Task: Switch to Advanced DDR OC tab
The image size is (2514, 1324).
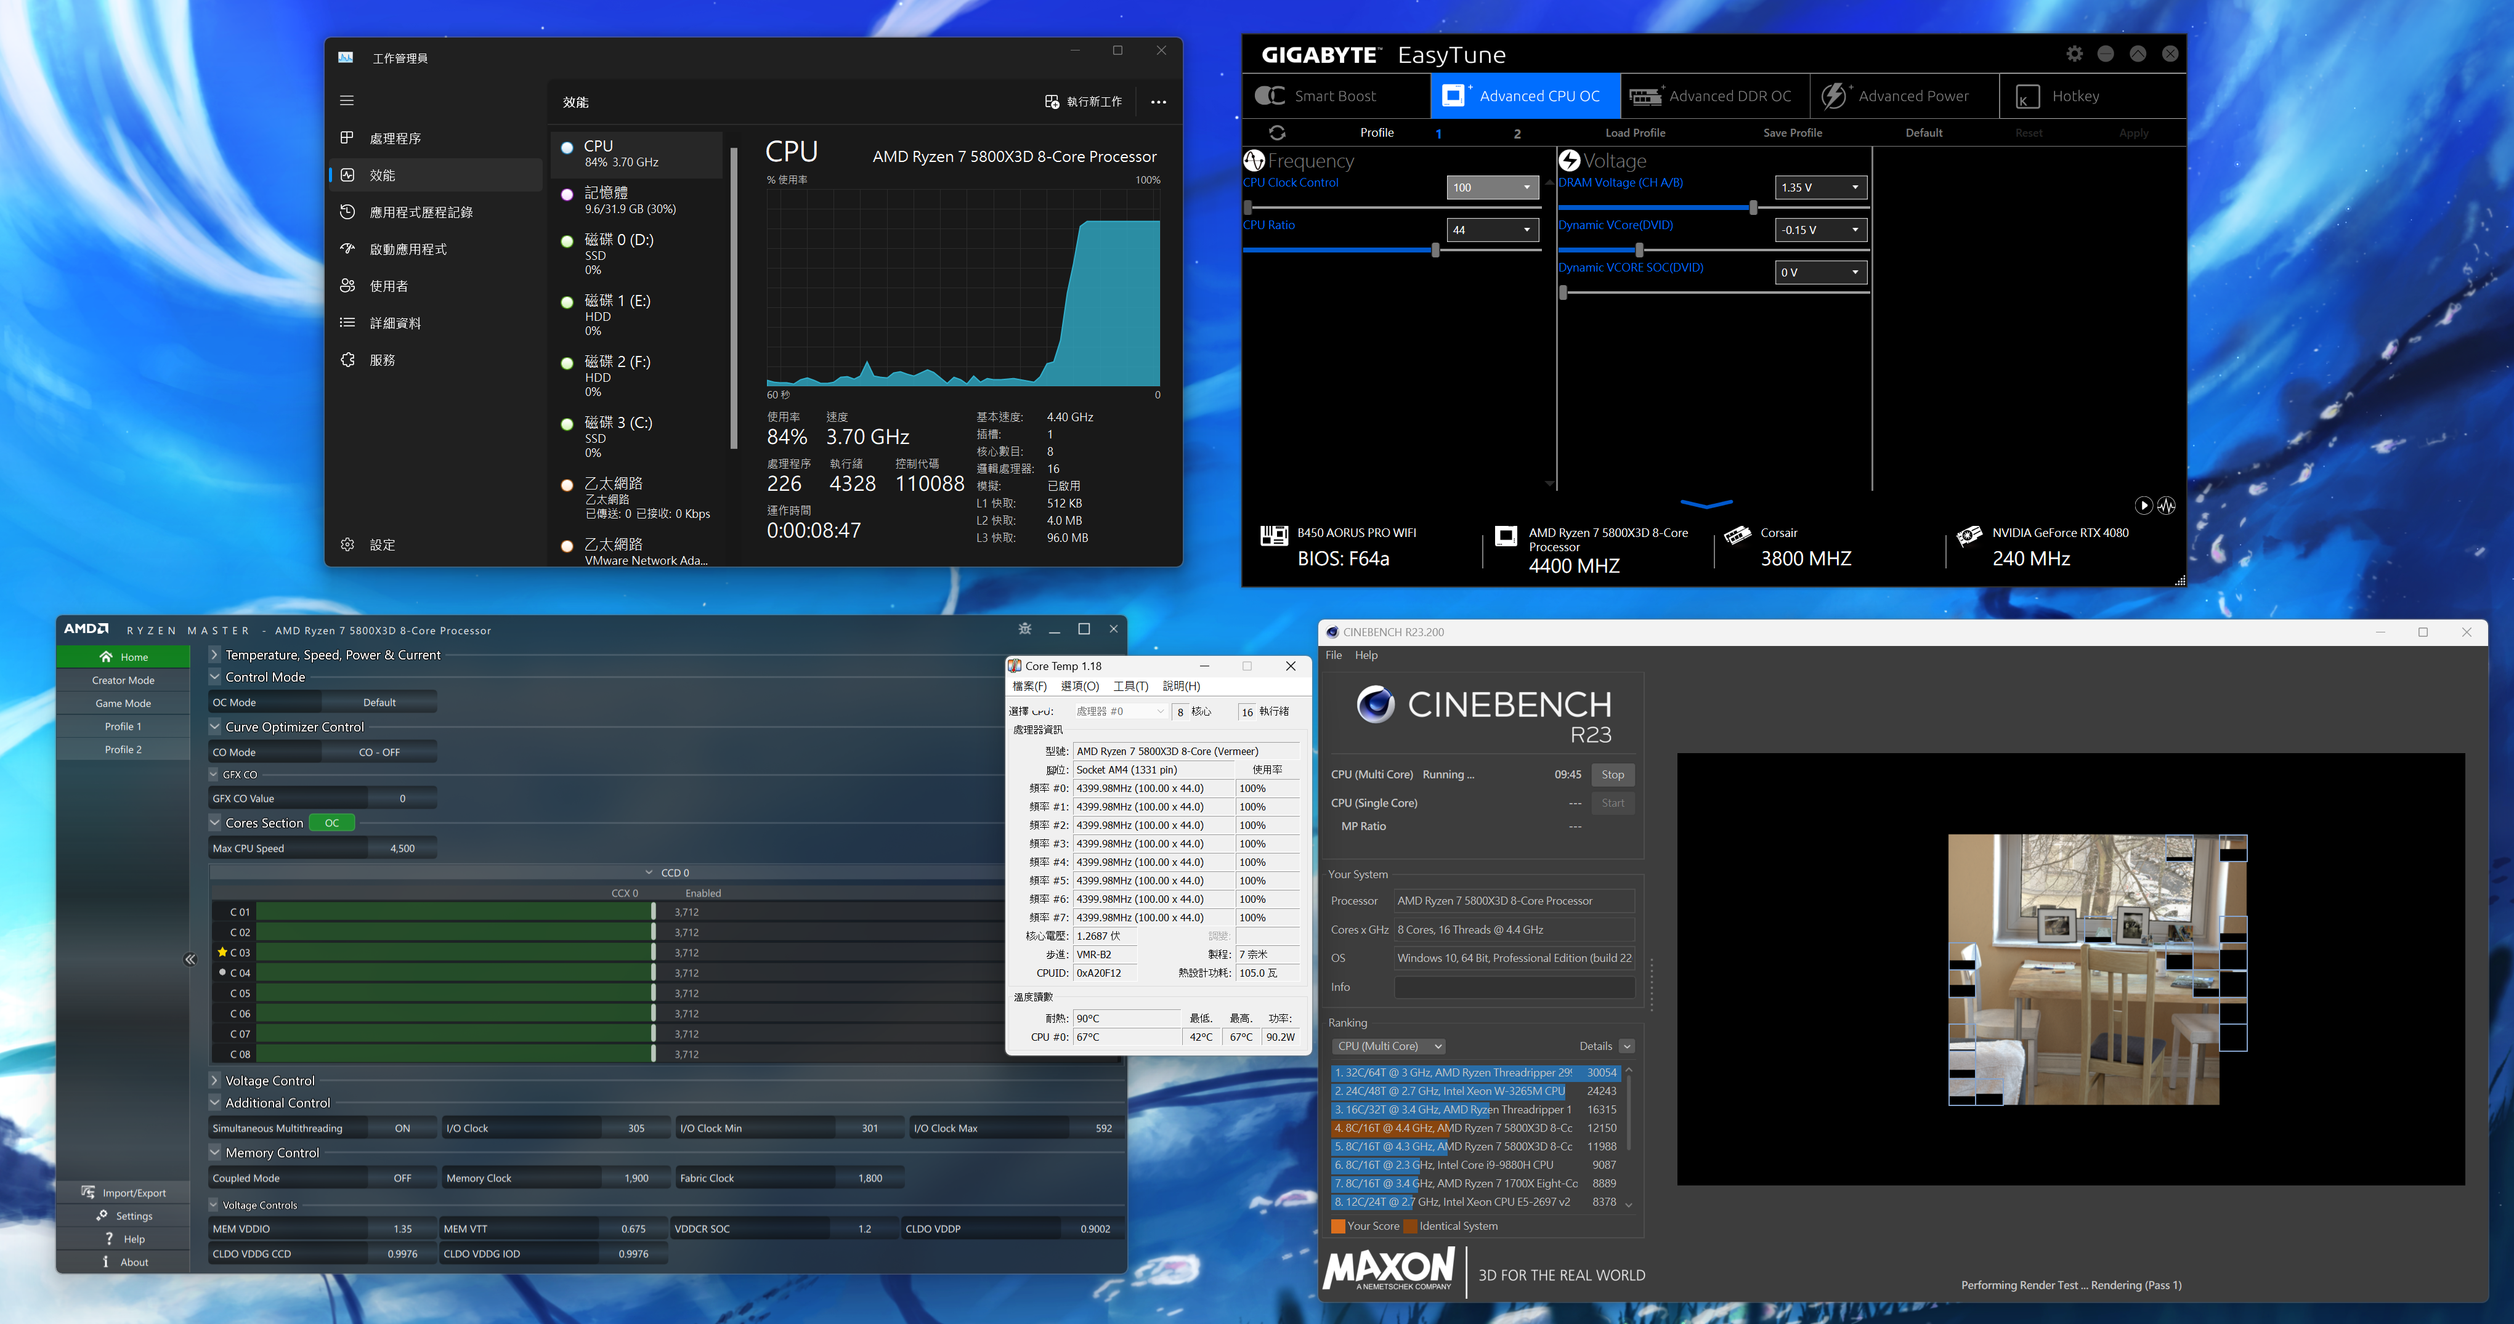Action: click(1715, 95)
